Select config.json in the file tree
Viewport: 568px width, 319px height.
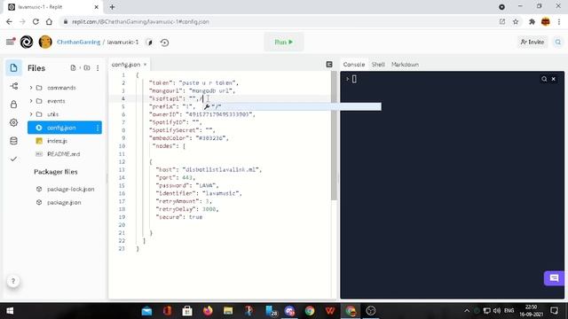point(65,128)
